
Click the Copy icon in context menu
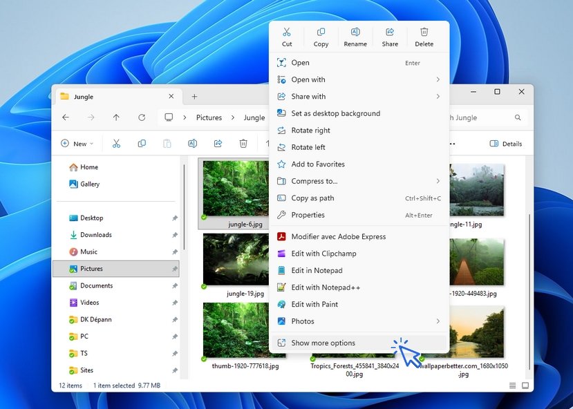click(321, 37)
